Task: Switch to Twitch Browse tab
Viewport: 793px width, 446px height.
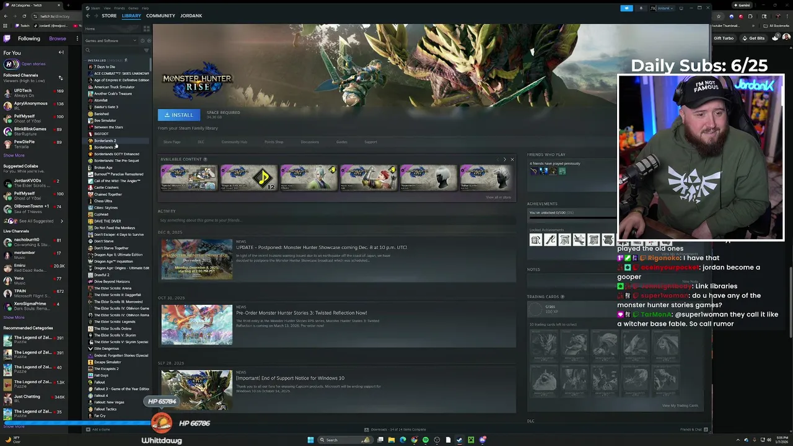Action: [x=58, y=38]
